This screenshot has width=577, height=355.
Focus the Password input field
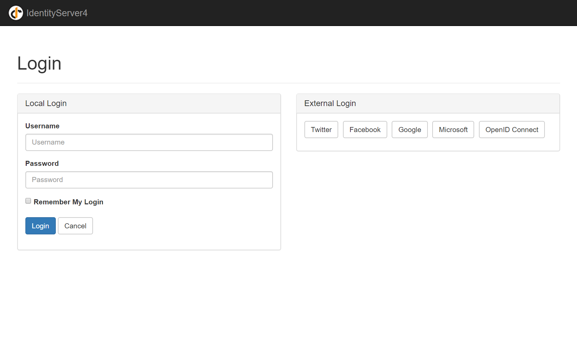tap(149, 180)
